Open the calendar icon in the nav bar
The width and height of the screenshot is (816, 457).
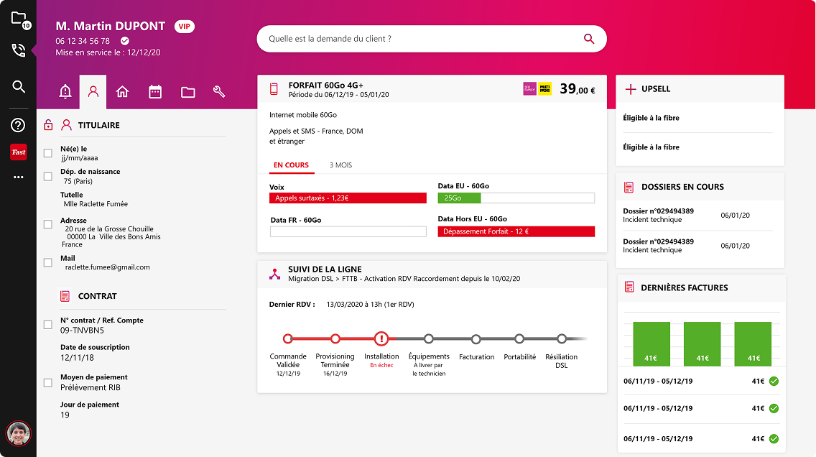click(x=154, y=91)
